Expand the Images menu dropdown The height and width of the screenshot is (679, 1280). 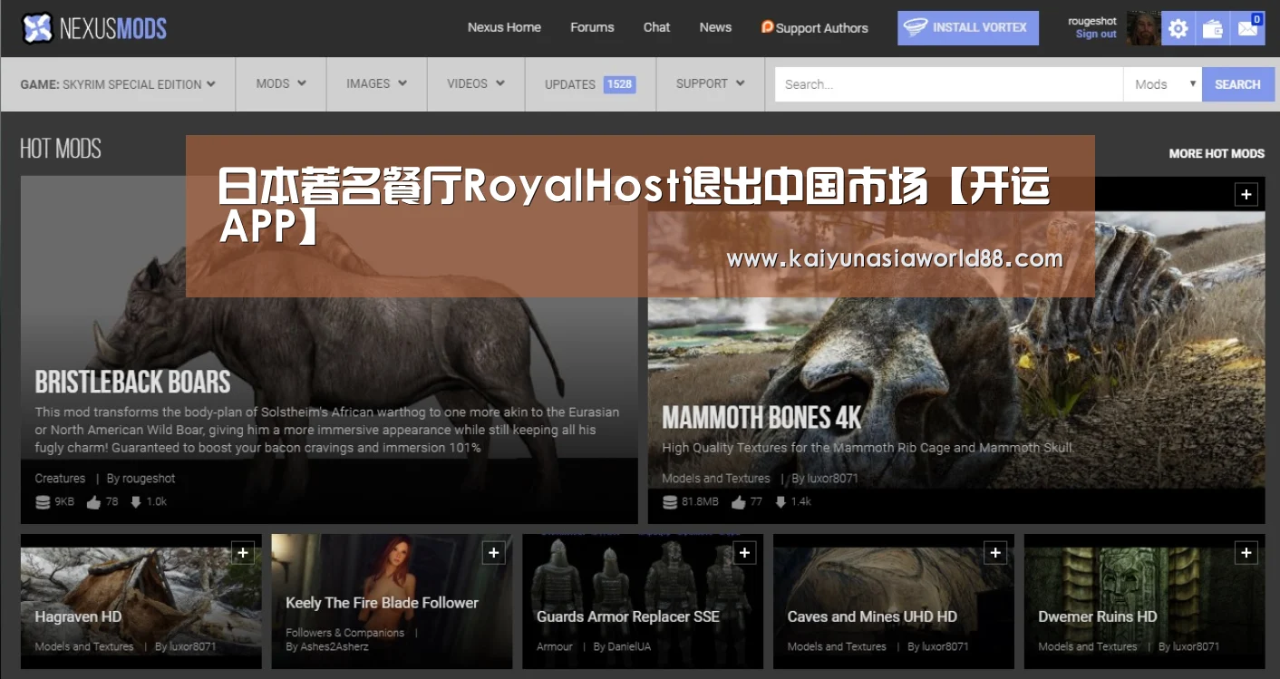click(x=376, y=83)
